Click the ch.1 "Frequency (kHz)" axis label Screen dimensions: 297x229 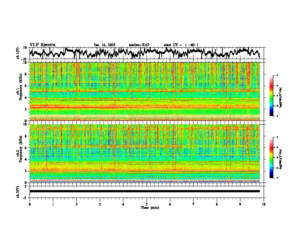[x=21, y=87]
